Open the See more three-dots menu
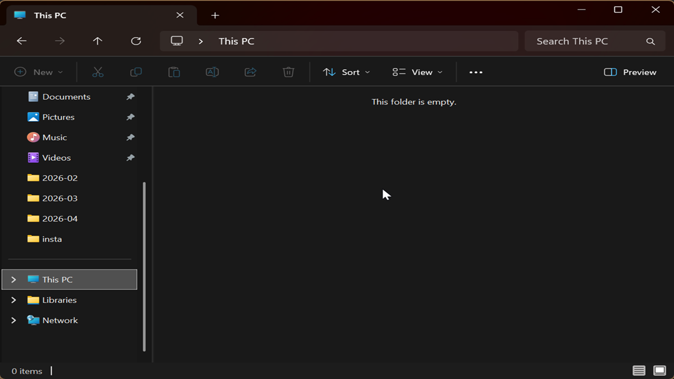Image resolution: width=674 pixels, height=379 pixels. [x=476, y=72]
